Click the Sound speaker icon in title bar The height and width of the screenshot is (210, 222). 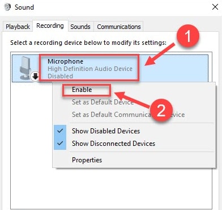[7, 7]
